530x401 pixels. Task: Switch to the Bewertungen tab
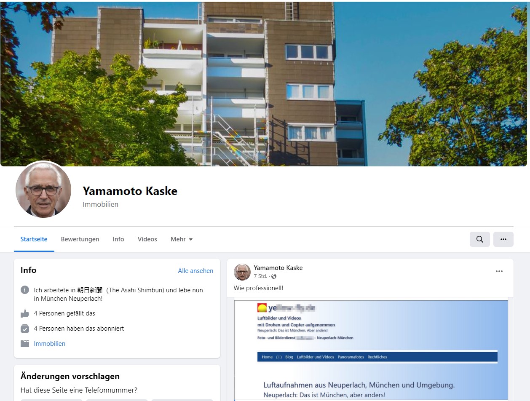[80, 239]
